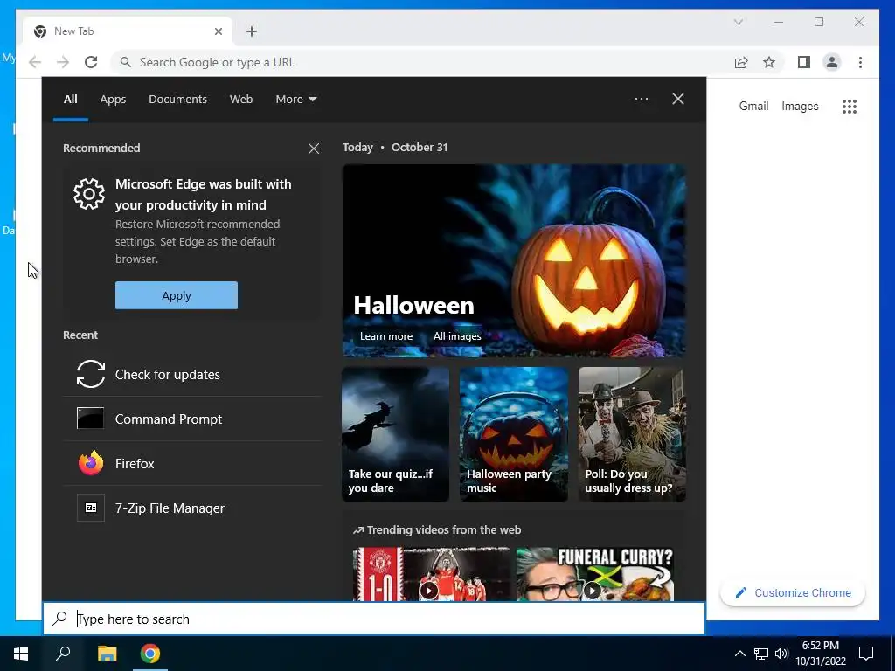
Task: Apply recommended Edge settings
Action: pyautogui.click(x=177, y=295)
